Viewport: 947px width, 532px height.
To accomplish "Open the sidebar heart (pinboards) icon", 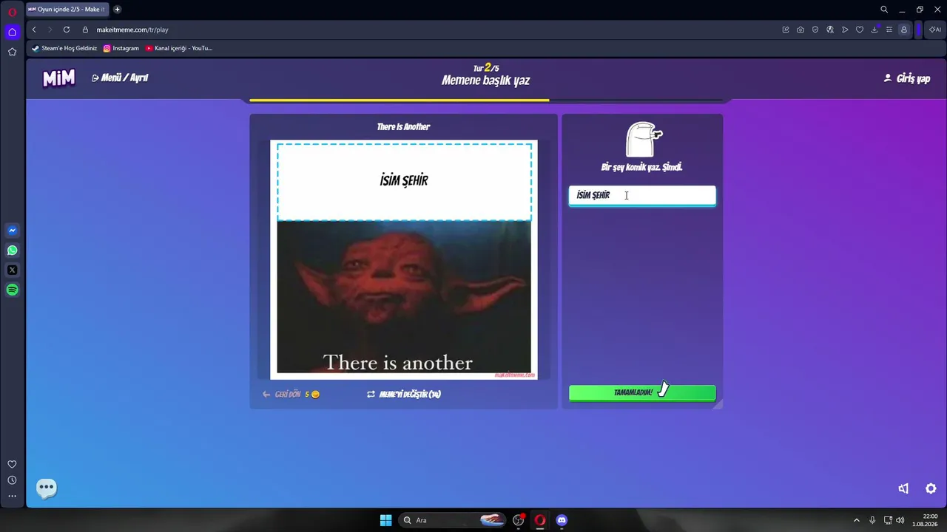I will tap(12, 464).
